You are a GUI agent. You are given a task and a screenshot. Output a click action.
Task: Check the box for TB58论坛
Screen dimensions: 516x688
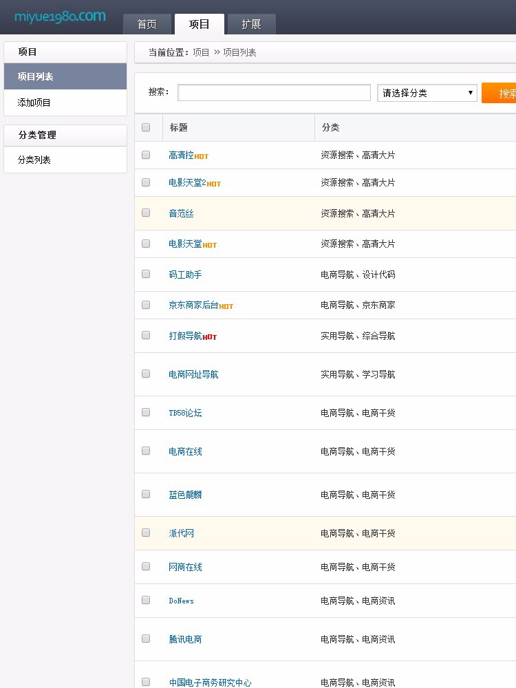[x=146, y=412]
